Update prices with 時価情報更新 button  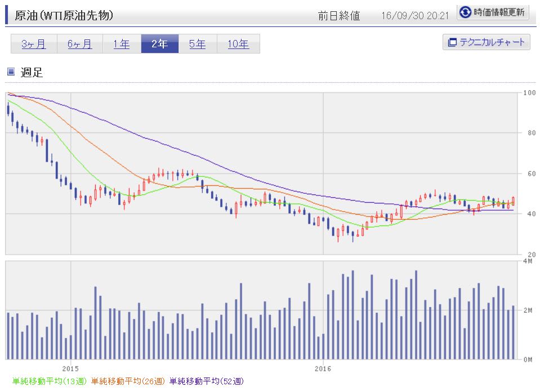[x=493, y=12]
